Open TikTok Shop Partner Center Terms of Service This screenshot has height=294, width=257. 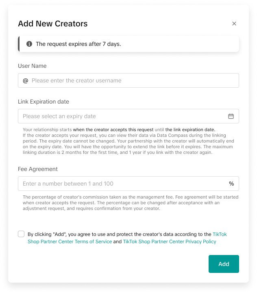click(x=70, y=242)
